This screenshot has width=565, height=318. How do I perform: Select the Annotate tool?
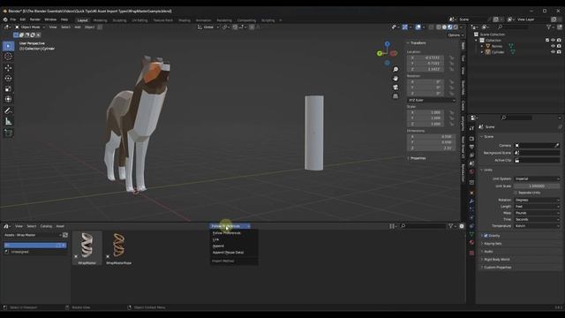(8, 110)
